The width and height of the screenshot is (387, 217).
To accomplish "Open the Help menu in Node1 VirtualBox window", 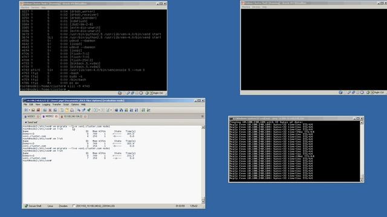I will tap(44, 8).
